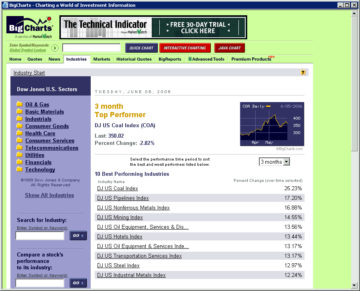Select the Quotes tab
Screen dimensions: 360x291
pyautogui.click(x=35, y=59)
